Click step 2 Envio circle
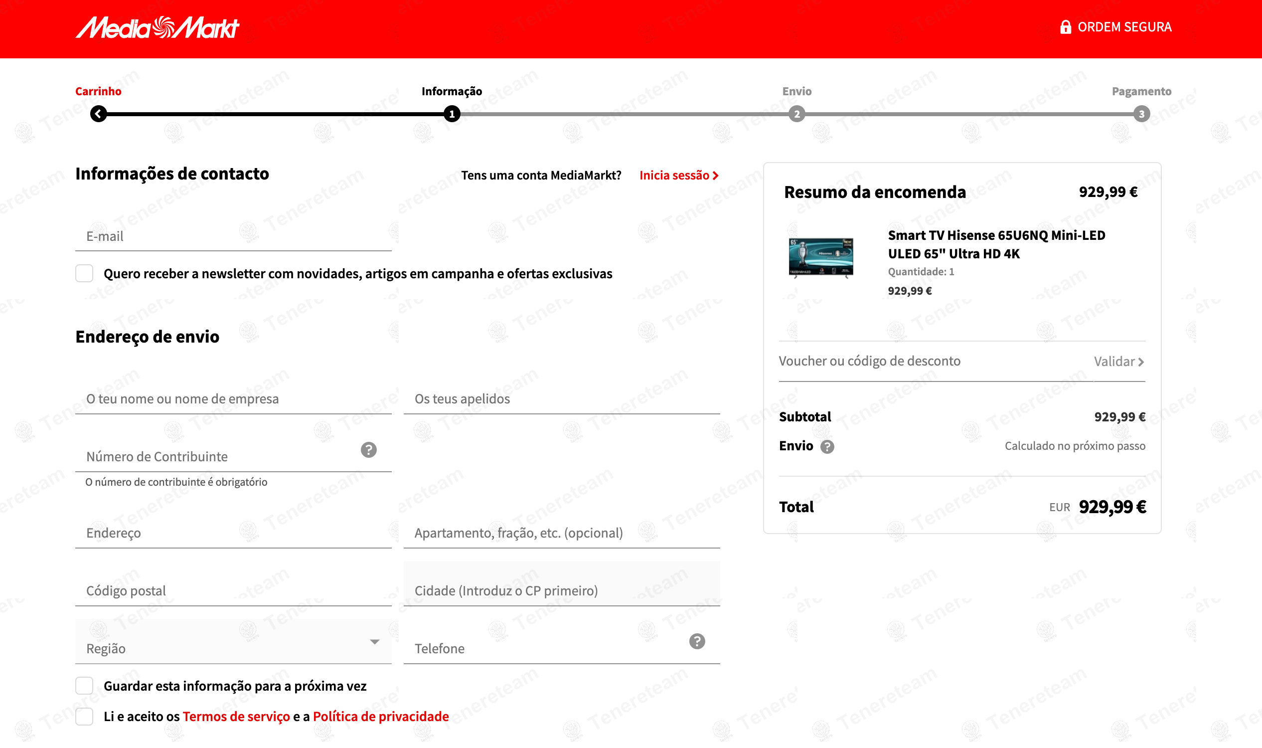 [x=796, y=114]
